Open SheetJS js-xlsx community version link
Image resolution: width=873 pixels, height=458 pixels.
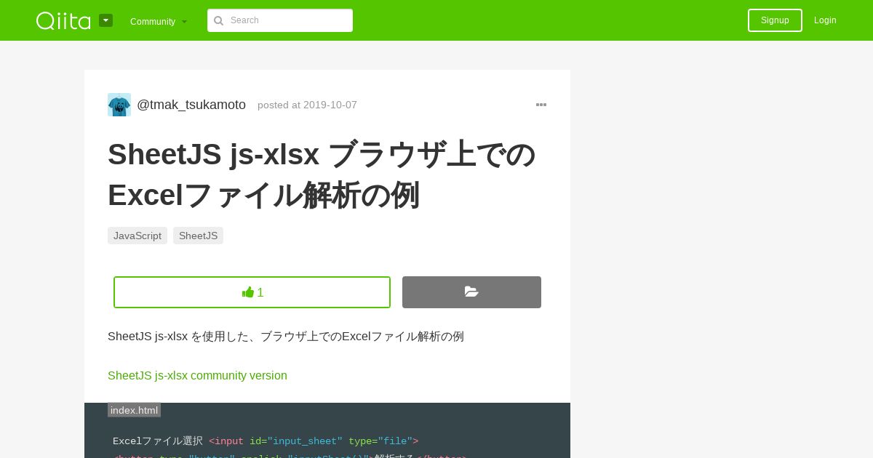(x=197, y=376)
